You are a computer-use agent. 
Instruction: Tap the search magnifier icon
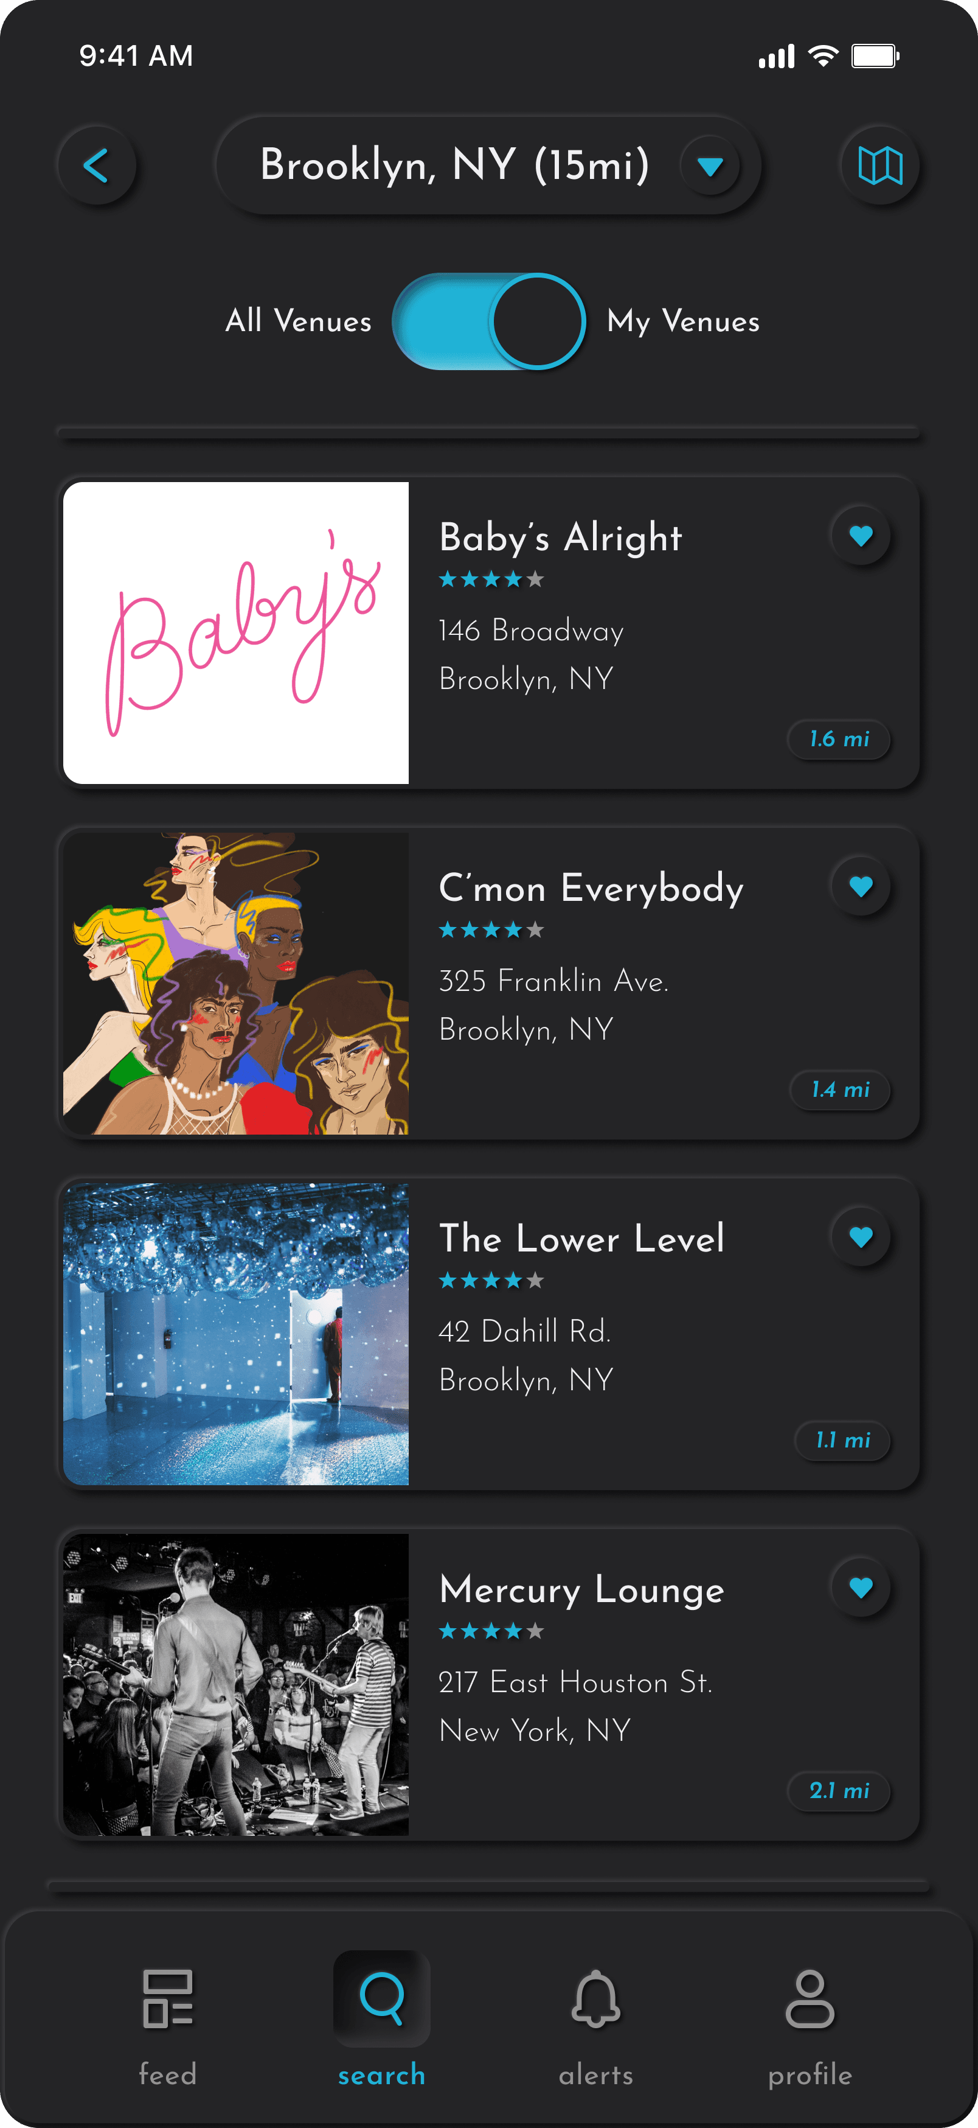[x=381, y=1998]
